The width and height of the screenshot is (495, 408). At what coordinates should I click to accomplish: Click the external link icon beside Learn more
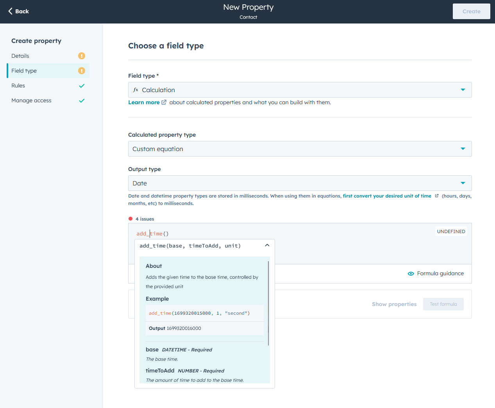(163, 102)
